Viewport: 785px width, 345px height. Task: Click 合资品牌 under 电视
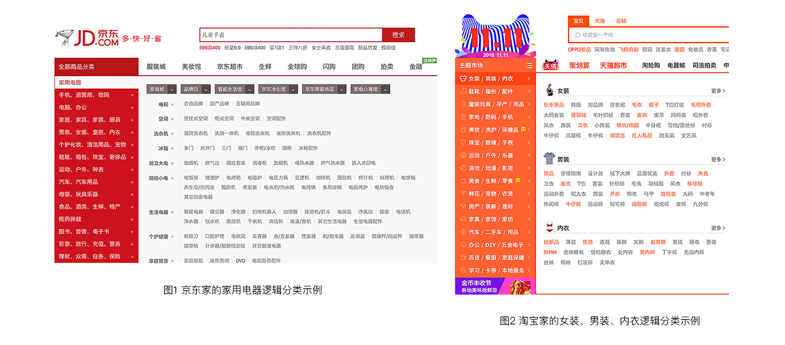(x=193, y=104)
